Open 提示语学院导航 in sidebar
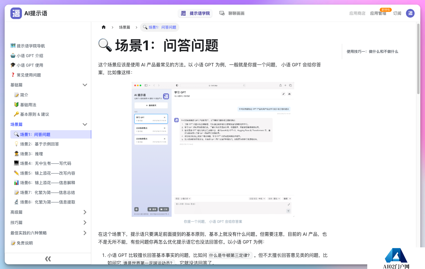425x269 pixels. click(x=28, y=46)
